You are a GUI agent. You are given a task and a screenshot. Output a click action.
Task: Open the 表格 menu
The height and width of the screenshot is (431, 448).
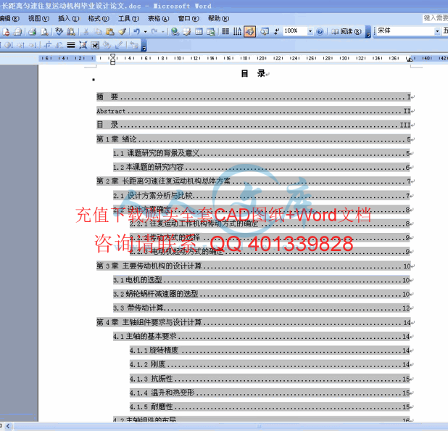[x=159, y=19]
